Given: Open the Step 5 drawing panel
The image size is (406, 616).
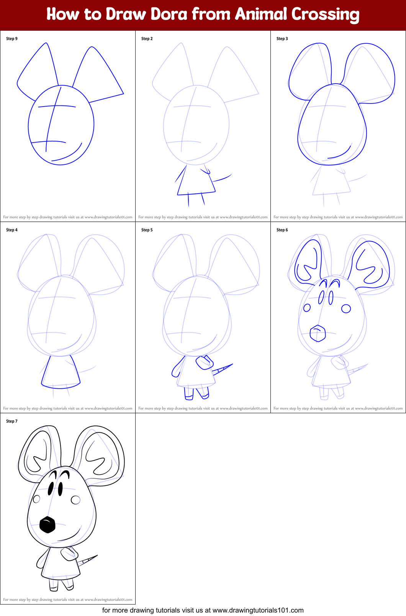Looking at the screenshot, I should click(x=203, y=317).
